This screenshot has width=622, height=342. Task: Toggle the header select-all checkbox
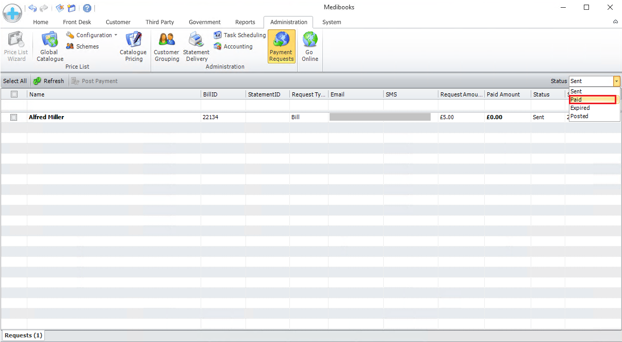tap(14, 94)
